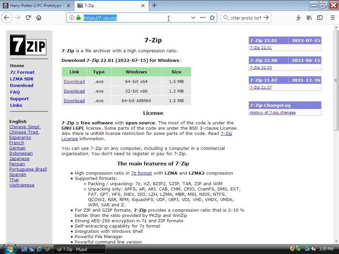The width and height of the screenshot is (339, 254).
Task: Click the vertical page scrollbar thumb
Action: [x=336, y=80]
